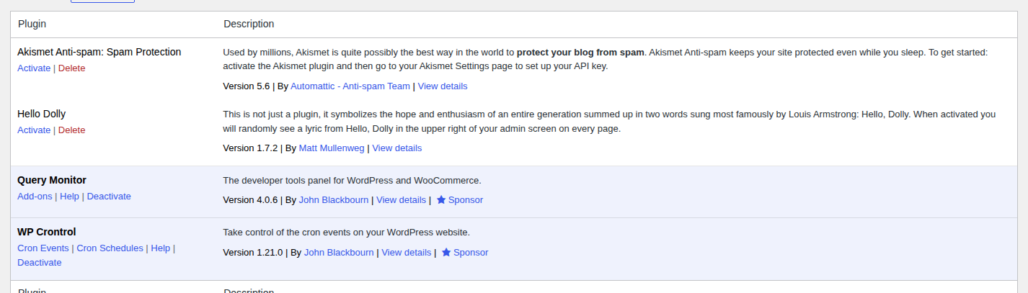Click the Version 5.6 text
Screen dimensions: 1028x293
click(247, 86)
